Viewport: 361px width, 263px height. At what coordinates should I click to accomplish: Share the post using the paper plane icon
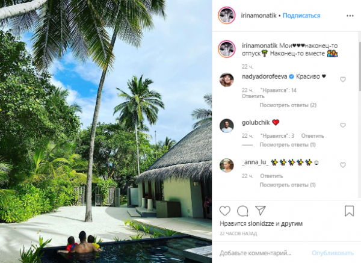pos(261,211)
